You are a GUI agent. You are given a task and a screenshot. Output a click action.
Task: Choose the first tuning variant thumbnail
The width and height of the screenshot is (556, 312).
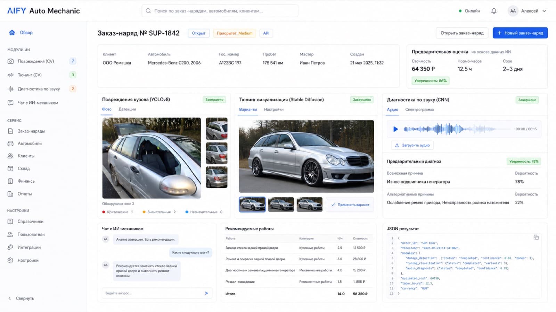pyautogui.click(x=252, y=205)
